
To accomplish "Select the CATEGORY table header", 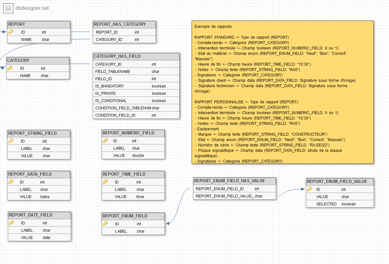I will coord(38,61).
